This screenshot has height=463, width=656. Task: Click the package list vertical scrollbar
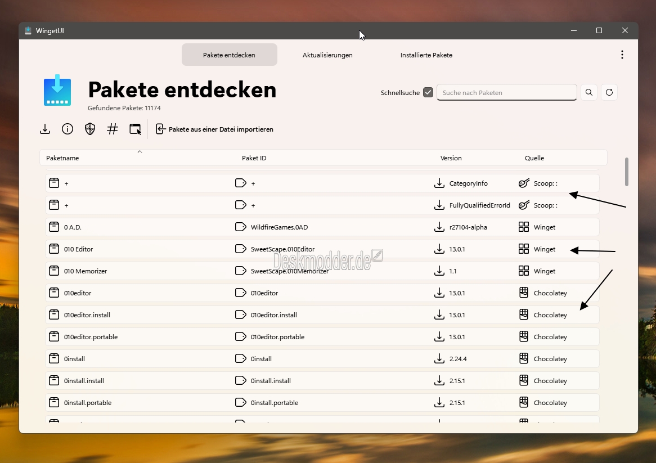tap(626, 172)
